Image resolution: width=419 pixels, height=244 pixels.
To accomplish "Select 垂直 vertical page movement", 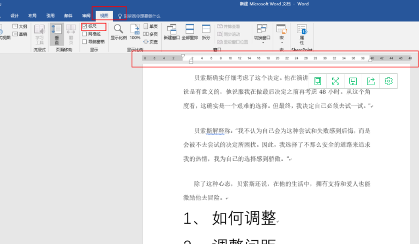I will coord(56,34).
